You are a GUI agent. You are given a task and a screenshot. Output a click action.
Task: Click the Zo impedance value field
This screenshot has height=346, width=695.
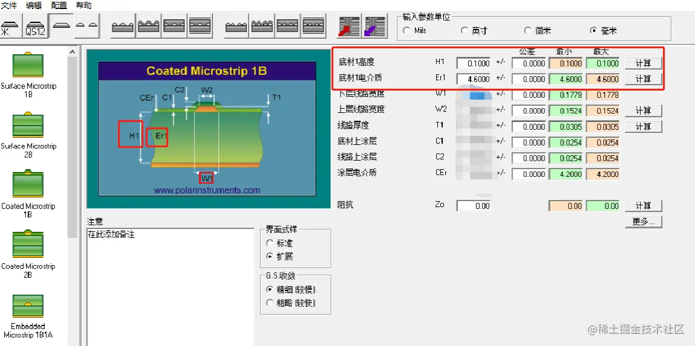(474, 206)
